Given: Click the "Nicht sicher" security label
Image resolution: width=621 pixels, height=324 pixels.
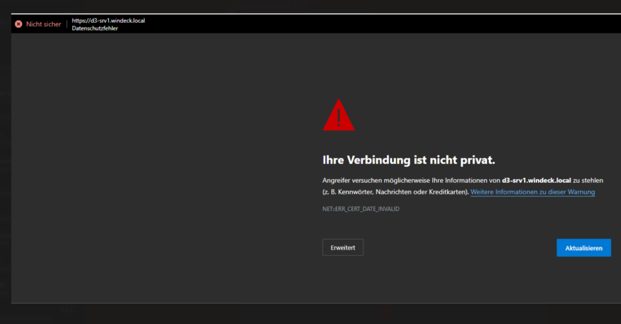Looking at the screenshot, I should pos(43,24).
